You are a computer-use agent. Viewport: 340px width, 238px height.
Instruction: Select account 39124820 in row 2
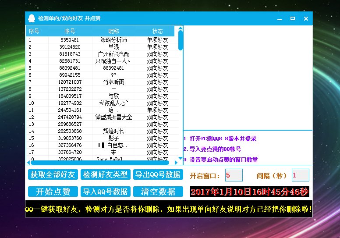pyautogui.click(x=70, y=47)
